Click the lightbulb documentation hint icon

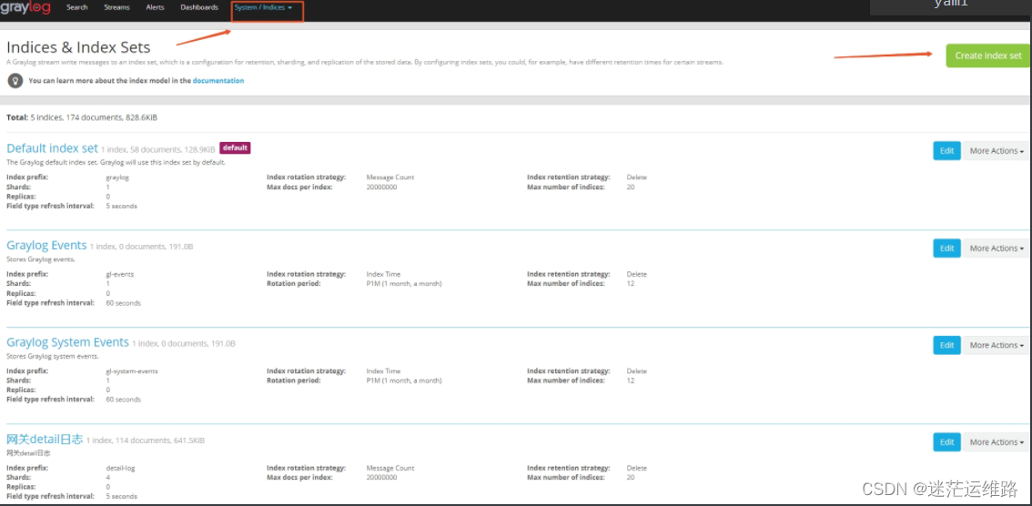[15, 80]
